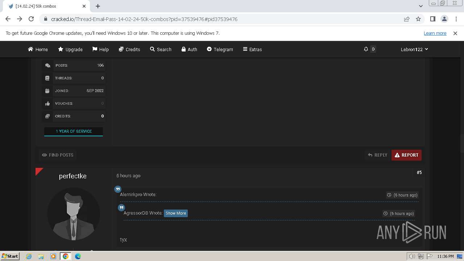Click the Joined calendar icon
The height and width of the screenshot is (261, 464).
tap(47, 91)
